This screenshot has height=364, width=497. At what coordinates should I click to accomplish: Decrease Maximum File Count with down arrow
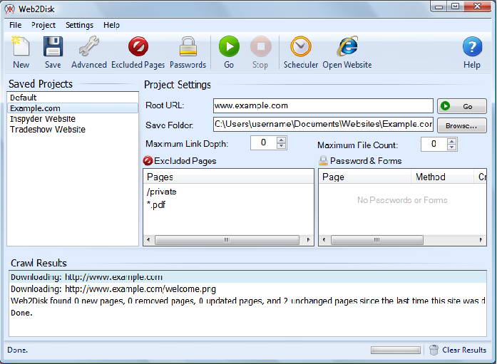coord(451,147)
